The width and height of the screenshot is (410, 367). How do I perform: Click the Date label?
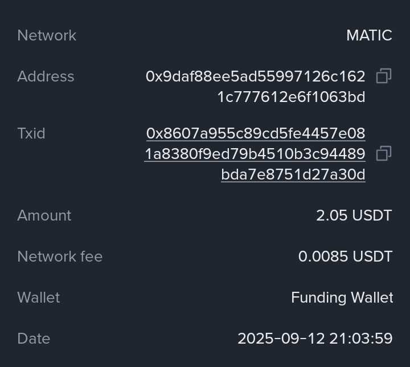34,339
